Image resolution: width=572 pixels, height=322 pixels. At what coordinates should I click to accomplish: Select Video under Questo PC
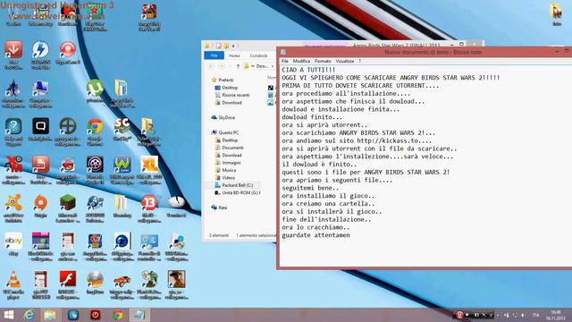pyautogui.click(x=229, y=177)
